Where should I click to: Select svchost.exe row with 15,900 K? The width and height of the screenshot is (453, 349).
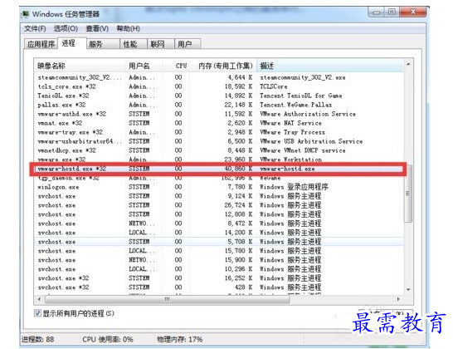219,260
